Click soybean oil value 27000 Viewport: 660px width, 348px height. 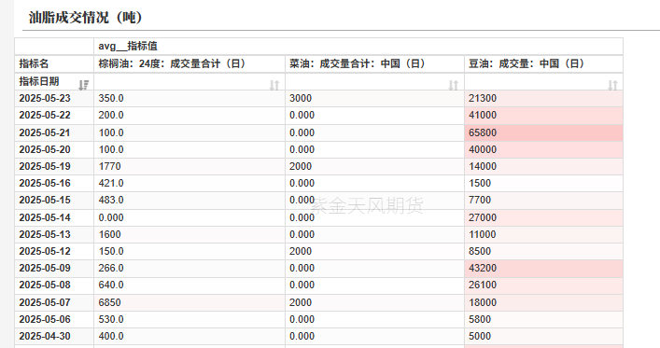coord(483,218)
